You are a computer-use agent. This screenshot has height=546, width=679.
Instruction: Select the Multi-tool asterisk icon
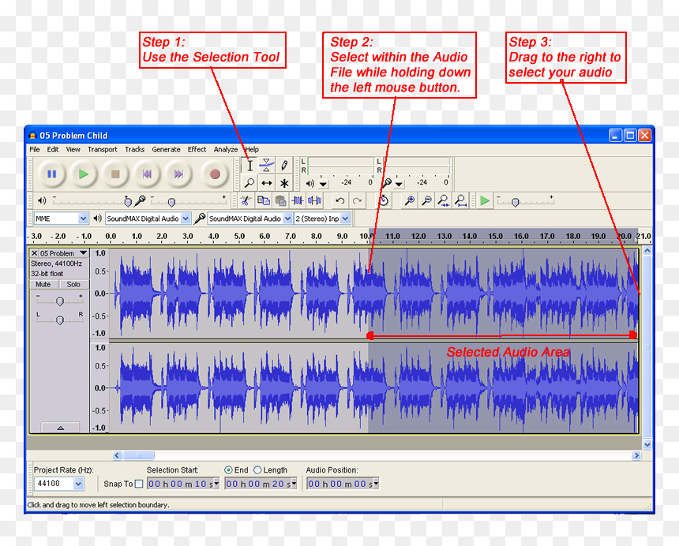click(284, 183)
